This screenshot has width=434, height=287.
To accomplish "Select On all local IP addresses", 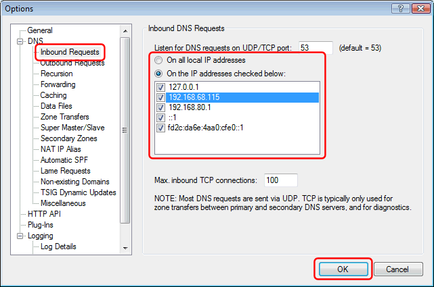I will (x=159, y=60).
